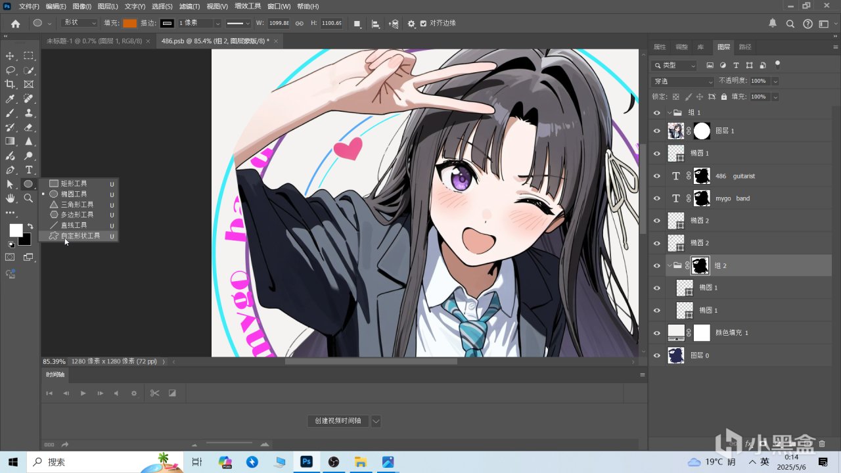
Task: Select the Rectangular Marquee tool
Action: click(x=29, y=56)
